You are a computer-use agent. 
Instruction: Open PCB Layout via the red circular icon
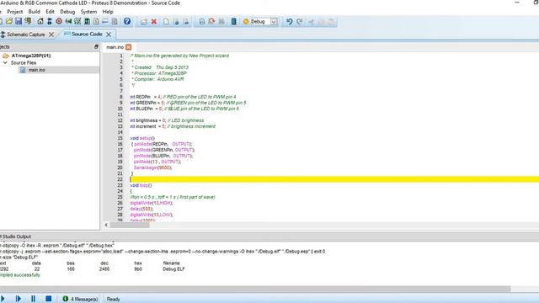click(x=59, y=22)
